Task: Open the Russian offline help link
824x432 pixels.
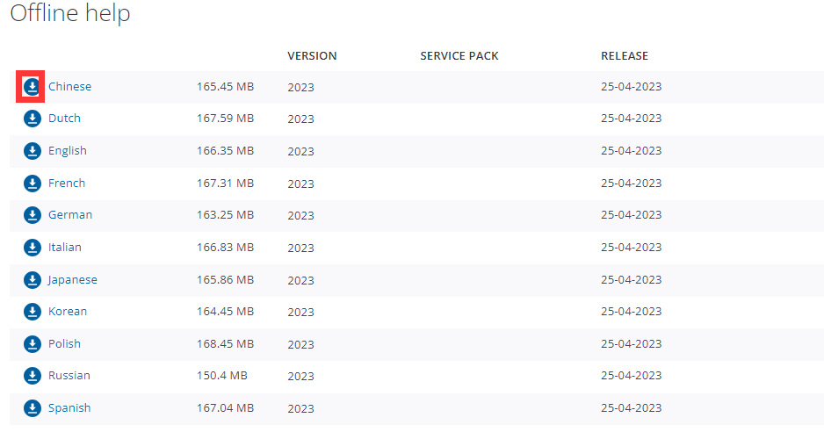Action: tap(69, 376)
